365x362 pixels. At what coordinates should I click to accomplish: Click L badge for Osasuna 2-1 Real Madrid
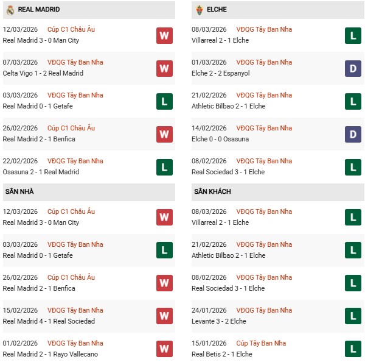tap(164, 167)
